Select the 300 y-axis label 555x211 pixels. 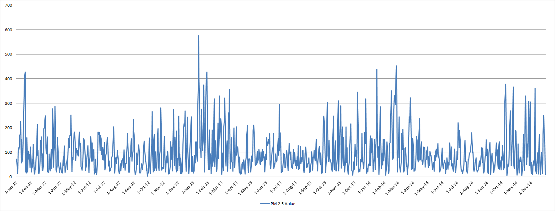tap(9, 103)
